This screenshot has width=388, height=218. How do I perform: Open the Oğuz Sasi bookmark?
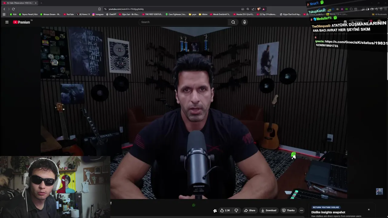(x=129, y=14)
